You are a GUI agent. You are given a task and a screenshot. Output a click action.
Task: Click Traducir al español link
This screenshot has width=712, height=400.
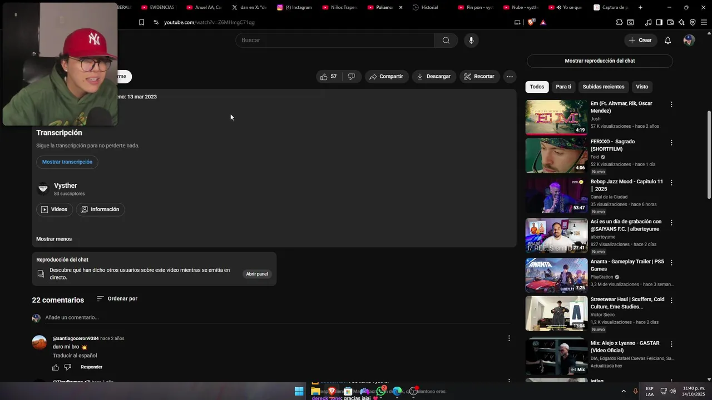click(75, 356)
